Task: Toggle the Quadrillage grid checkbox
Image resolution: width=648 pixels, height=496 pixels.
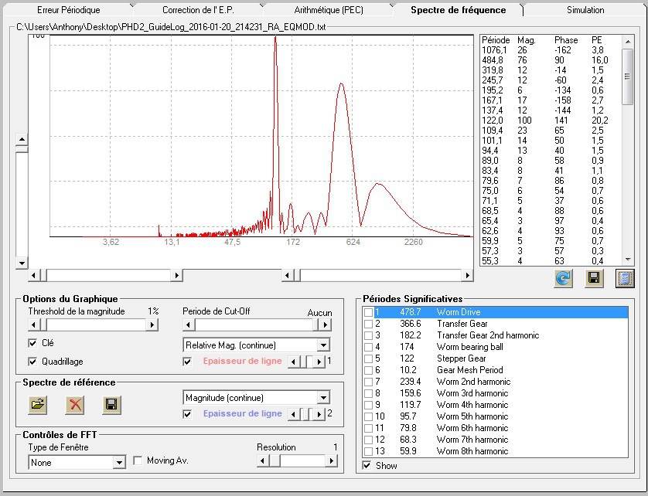Action: click(32, 362)
